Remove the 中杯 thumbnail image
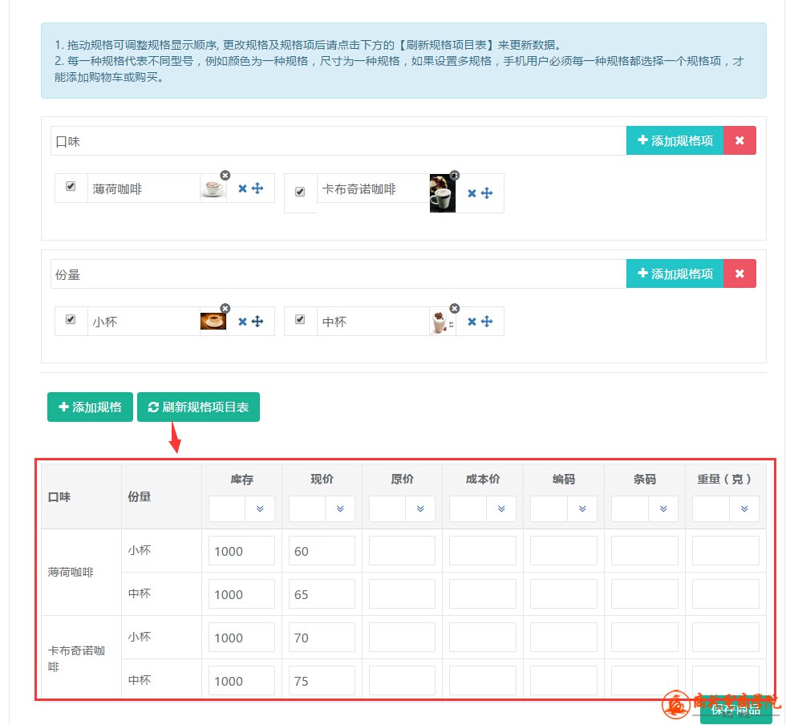Image resolution: width=786 pixels, height=725 pixels. coord(455,308)
